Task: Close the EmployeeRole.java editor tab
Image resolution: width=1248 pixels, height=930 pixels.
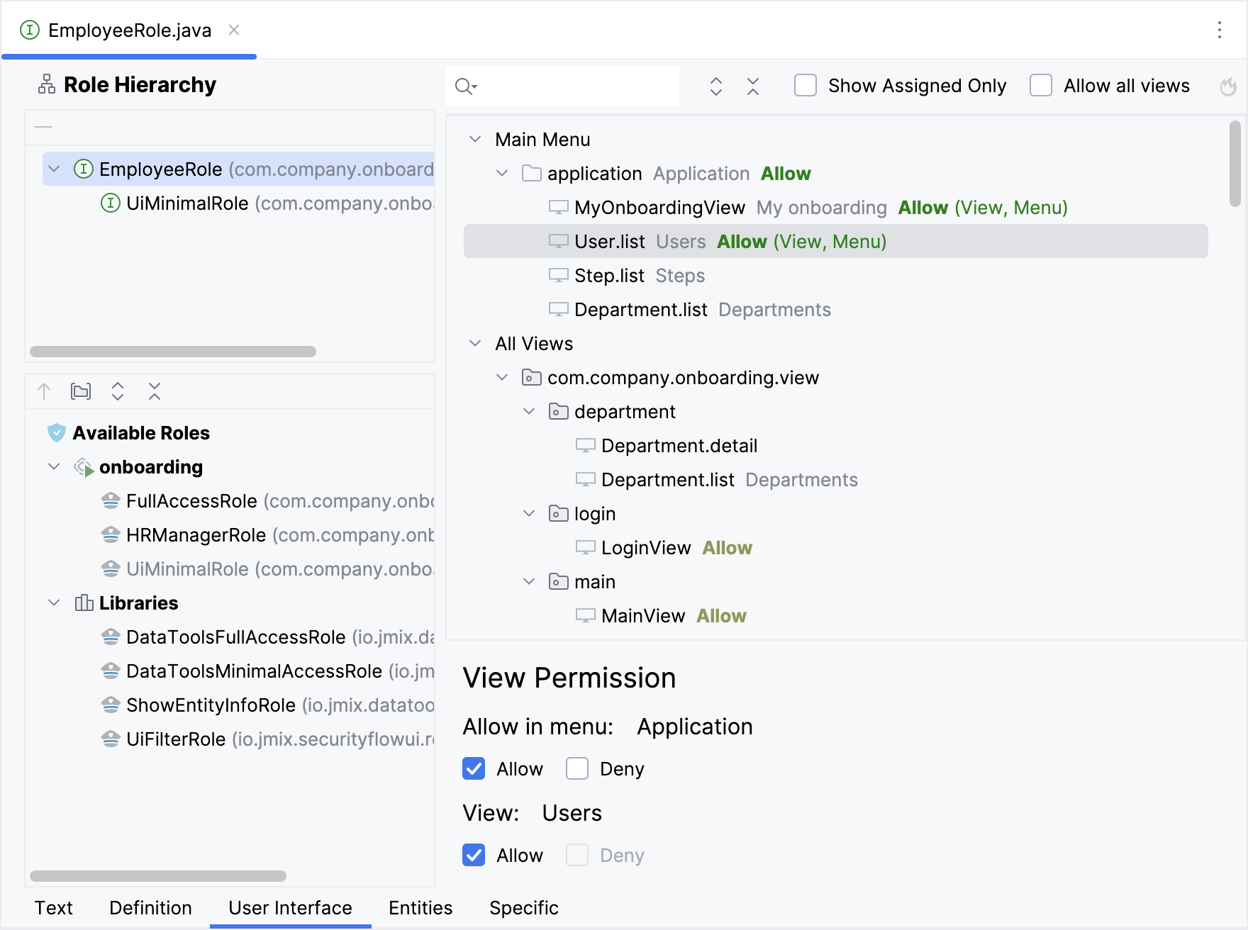Action: tap(235, 30)
